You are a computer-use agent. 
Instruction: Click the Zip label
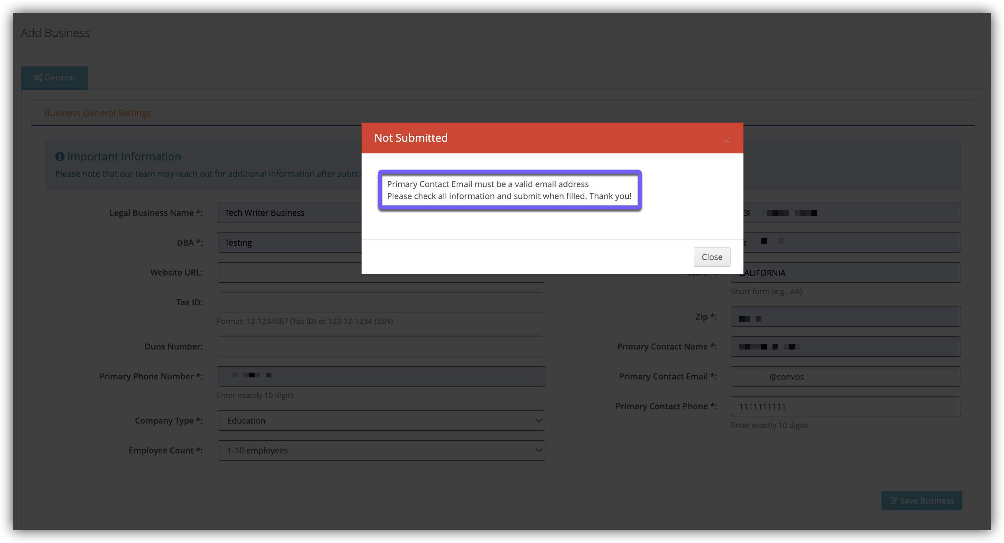tap(706, 316)
